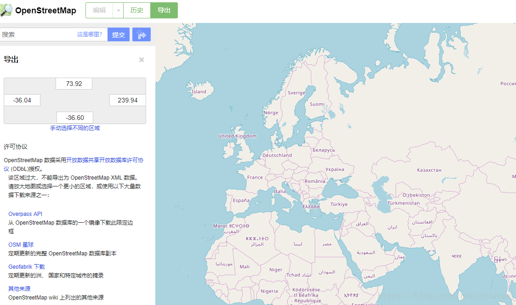The image size is (516, 305).
Task: Submit search with 提交 button
Action: (x=119, y=34)
